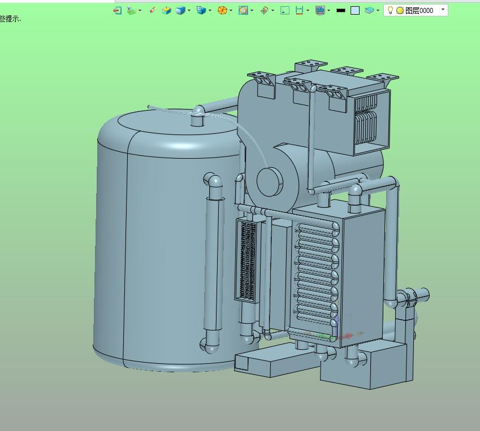Click the green sketch plane toolbar button
480x431 pixels.
131,10
